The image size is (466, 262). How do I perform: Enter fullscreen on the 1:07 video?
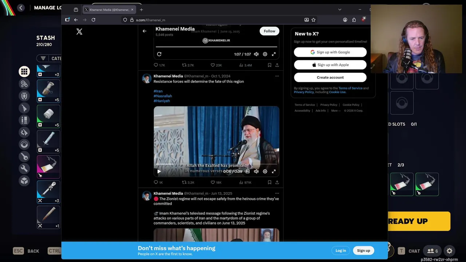[274, 54]
